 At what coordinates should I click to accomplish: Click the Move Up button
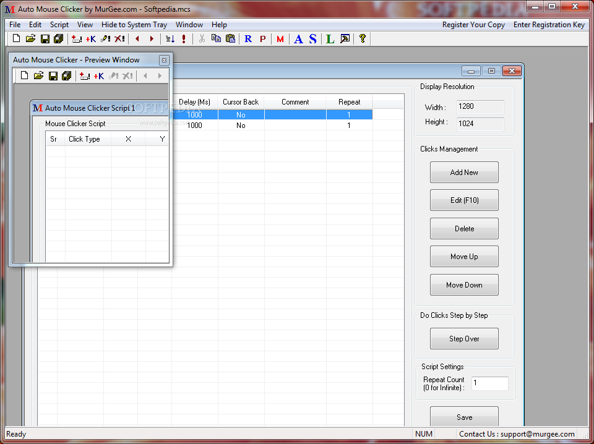pos(464,257)
